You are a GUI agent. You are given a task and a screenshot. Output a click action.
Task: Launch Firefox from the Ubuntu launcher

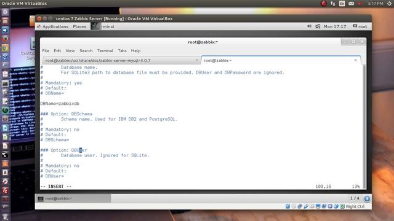(x=6, y=39)
